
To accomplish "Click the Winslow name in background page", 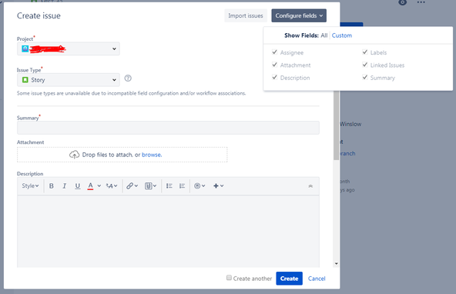I will coord(350,124).
